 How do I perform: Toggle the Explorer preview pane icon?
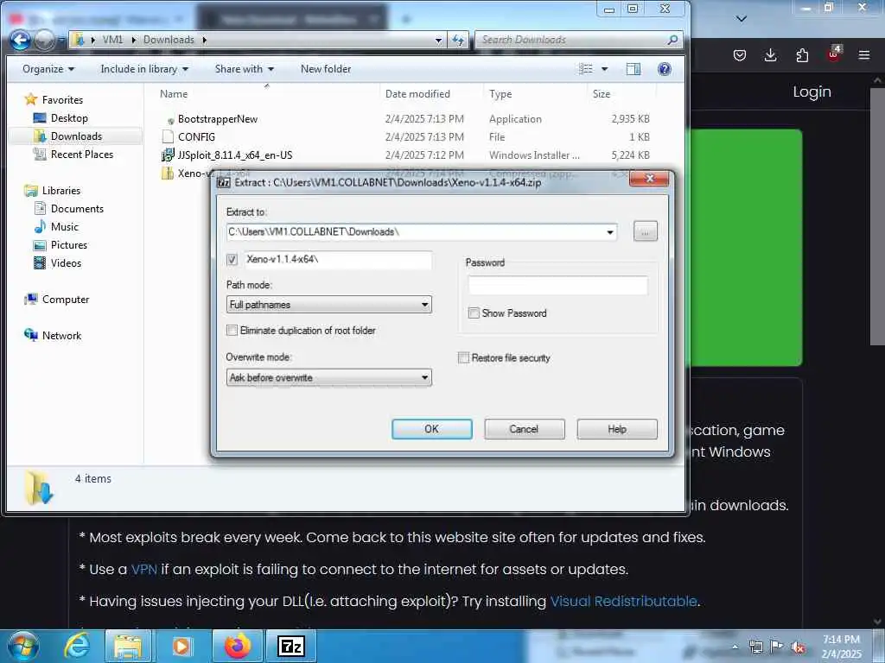[634, 69]
